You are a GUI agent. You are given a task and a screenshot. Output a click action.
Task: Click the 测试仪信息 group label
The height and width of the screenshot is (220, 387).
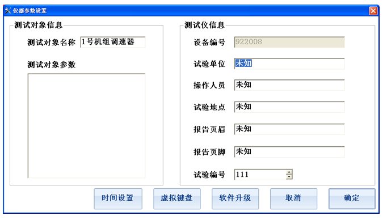[x=205, y=25]
